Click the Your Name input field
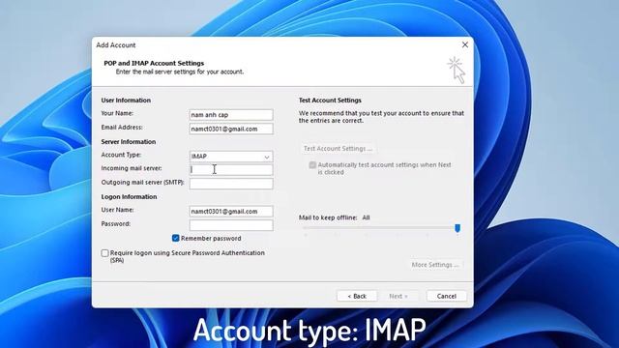This screenshot has height=348, width=619. [x=231, y=115]
